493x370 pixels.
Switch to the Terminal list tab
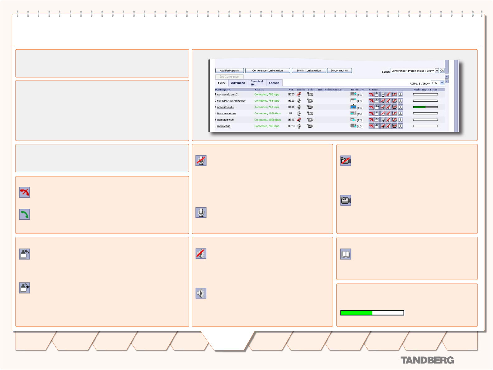[x=257, y=83]
